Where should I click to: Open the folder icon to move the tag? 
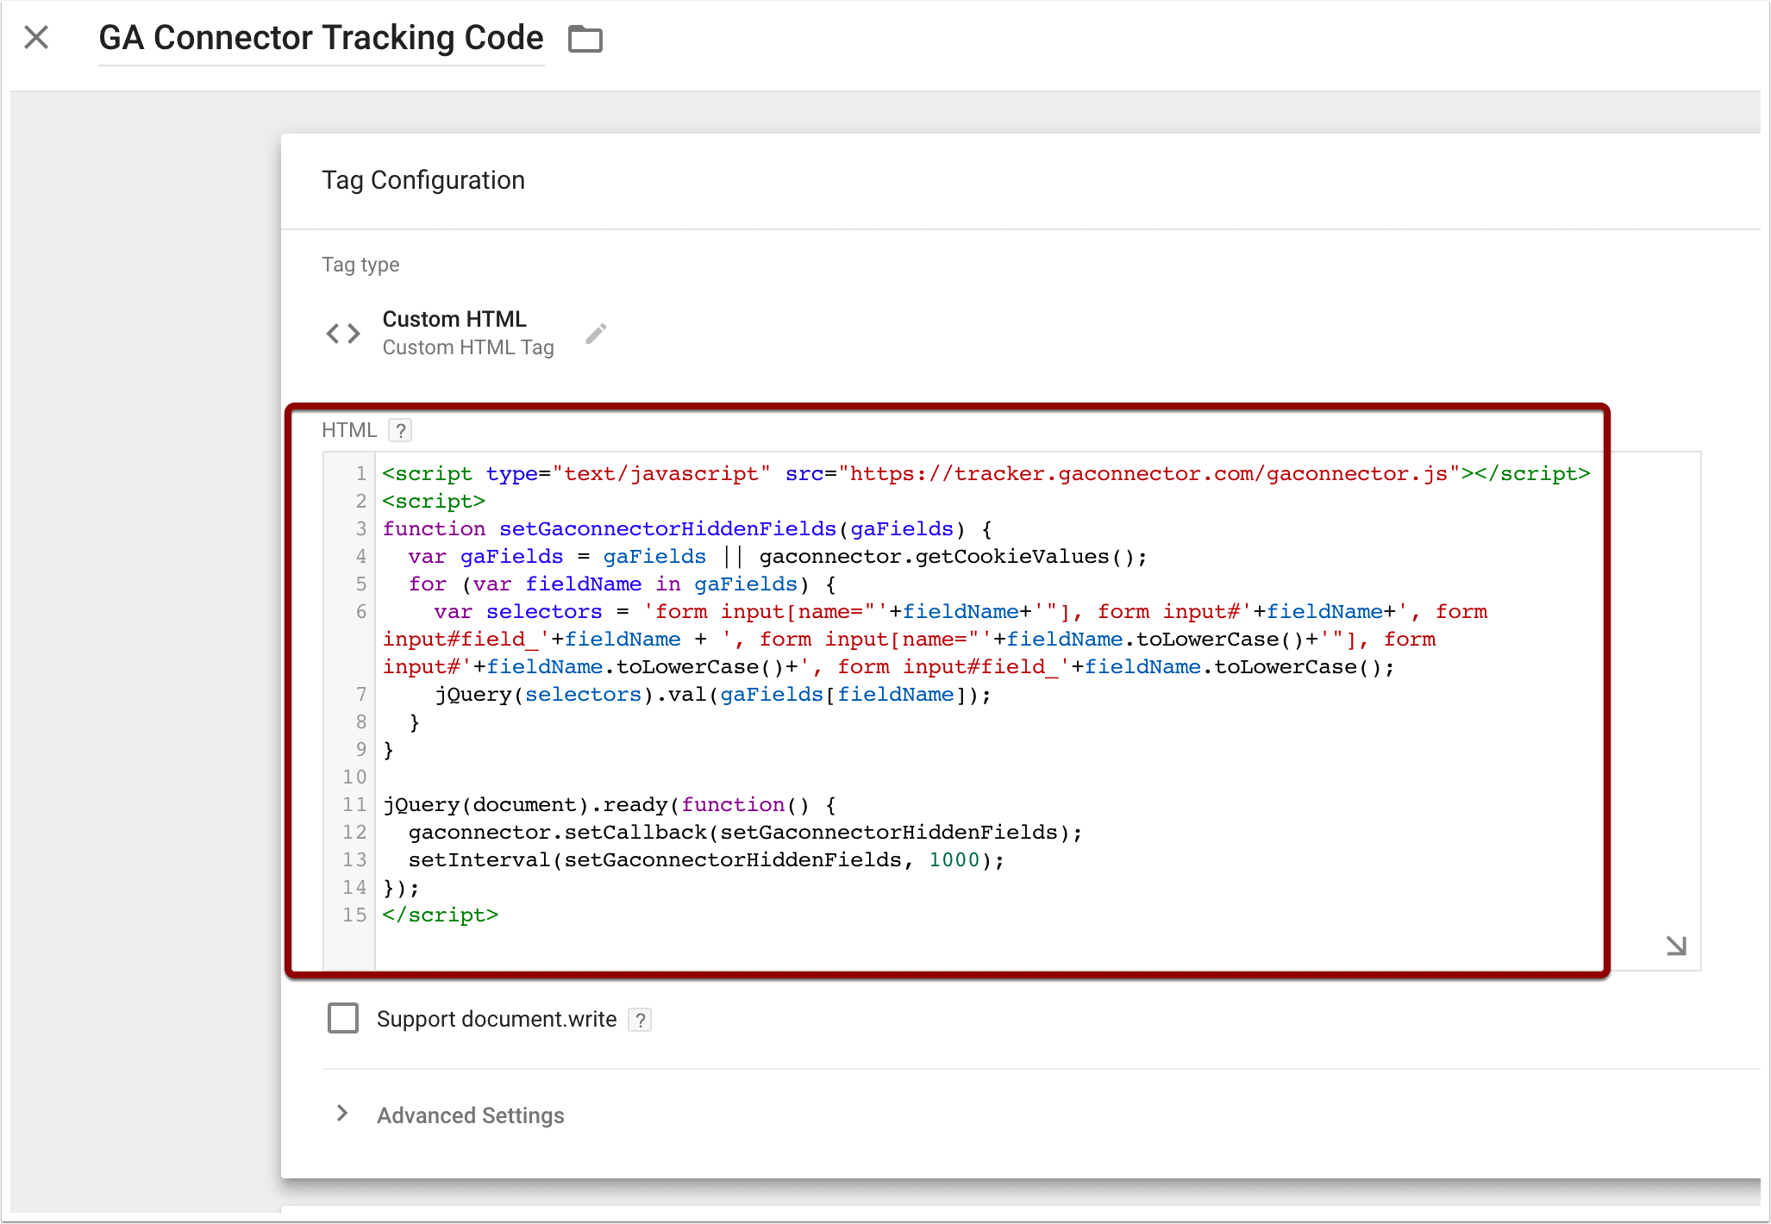tap(585, 39)
